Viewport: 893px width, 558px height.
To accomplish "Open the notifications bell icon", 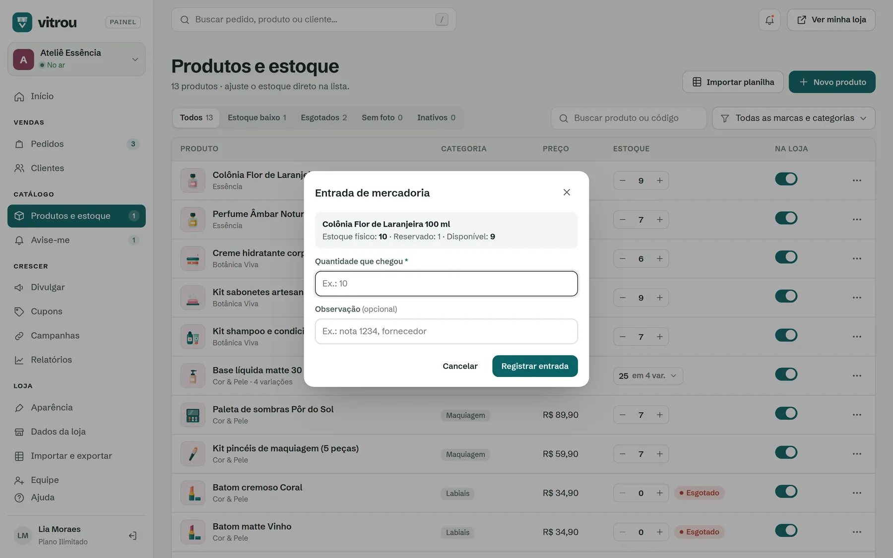I will click(x=769, y=20).
